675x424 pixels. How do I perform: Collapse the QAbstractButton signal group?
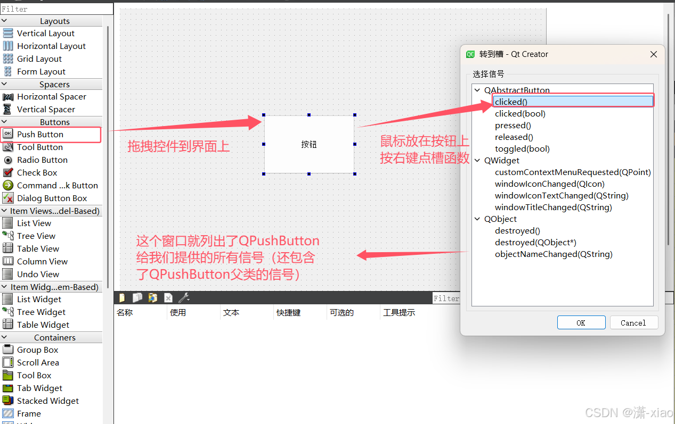click(x=477, y=90)
